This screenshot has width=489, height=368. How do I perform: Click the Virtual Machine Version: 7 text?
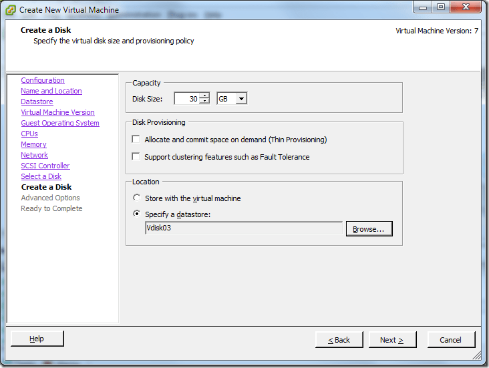[437, 31]
